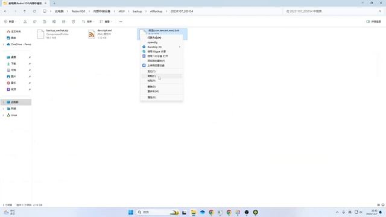
Task: Expand the Linux tree node
Action: pos(3,115)
